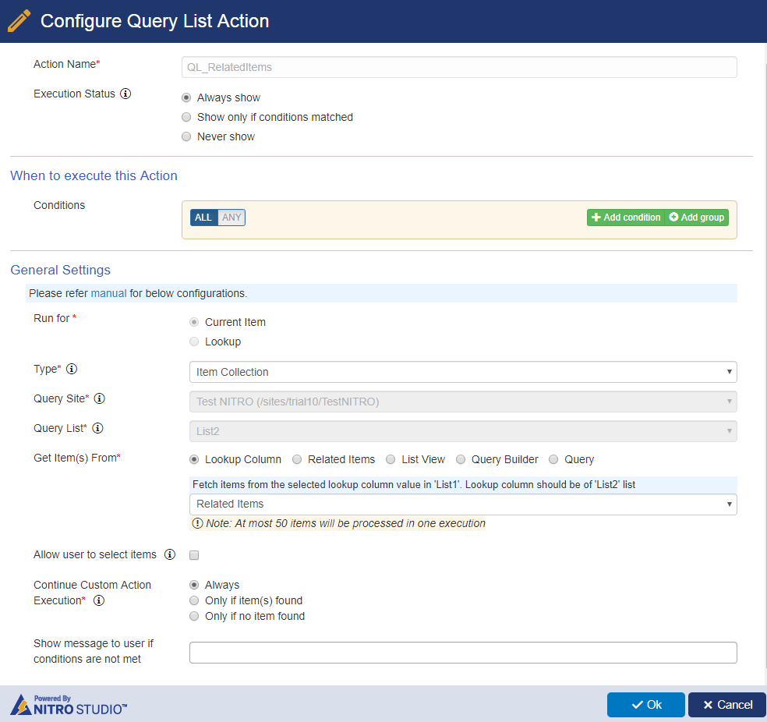This screenshot has width=767, height=722.
Task: Open the manual link
Action: 108,293
